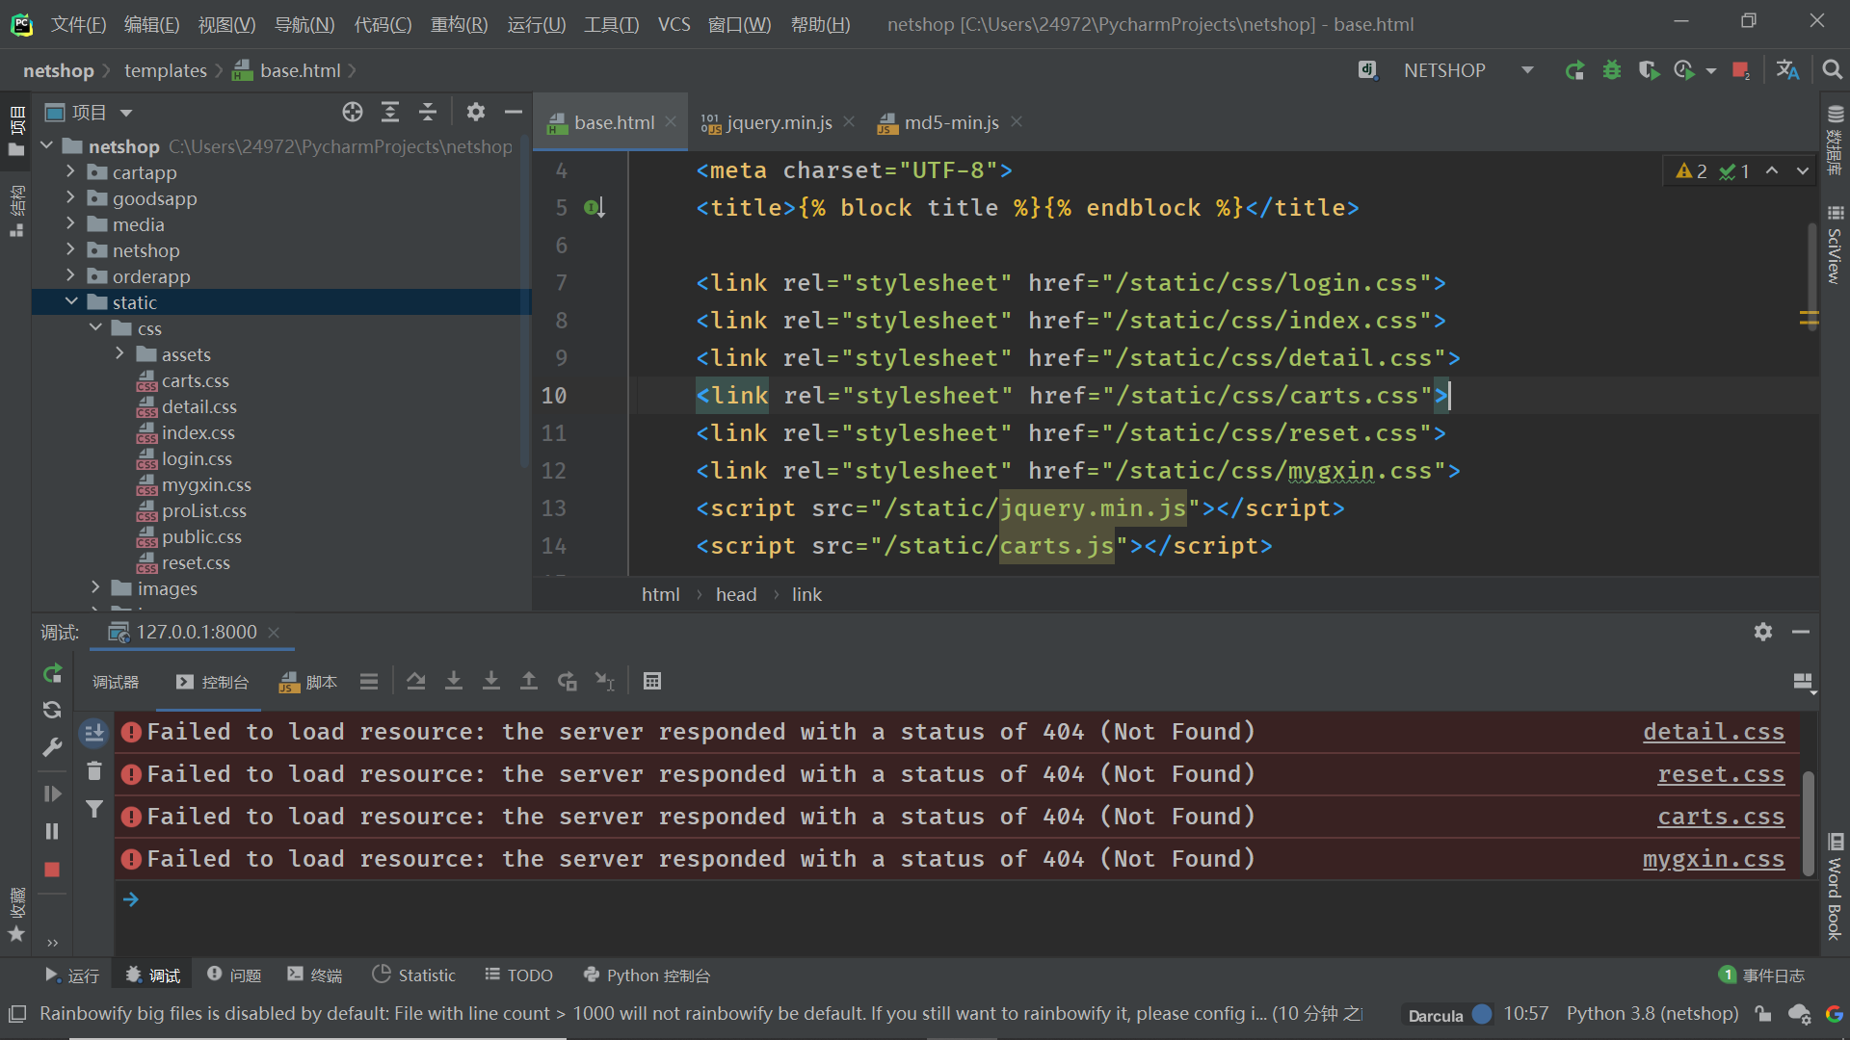The height and width of the screenshot is (1040, 1850).
Task: Open the VCS menu
Action: (674, 24)
